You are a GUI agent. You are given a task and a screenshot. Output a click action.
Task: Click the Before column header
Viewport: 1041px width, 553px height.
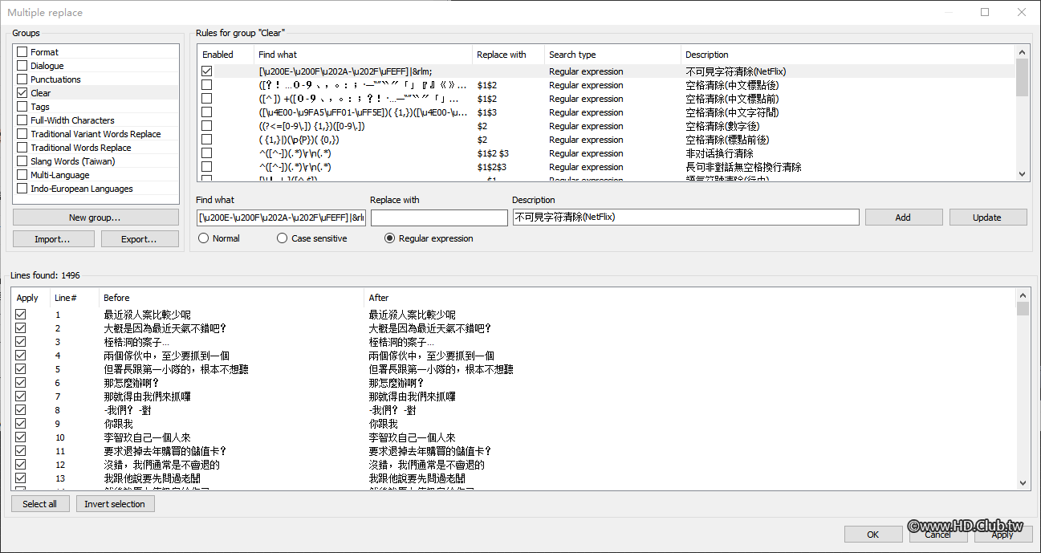pyautogui.click(x=231, y=298)
